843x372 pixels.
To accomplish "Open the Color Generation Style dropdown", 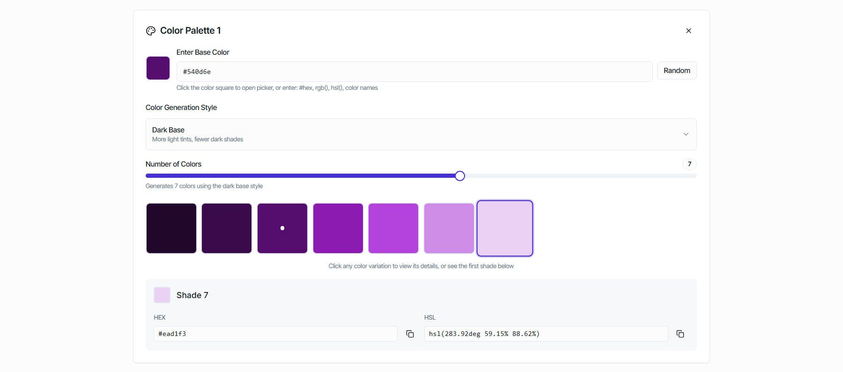I will (421, 134).
